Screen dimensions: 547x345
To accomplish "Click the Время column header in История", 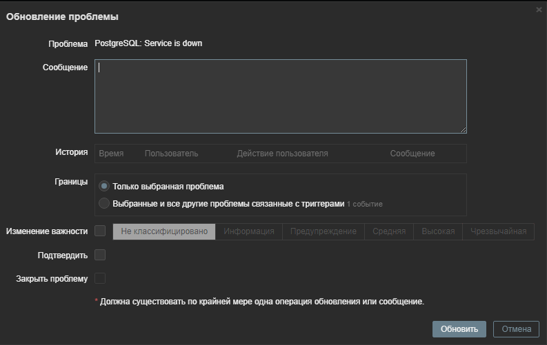I will coord(111,154).
